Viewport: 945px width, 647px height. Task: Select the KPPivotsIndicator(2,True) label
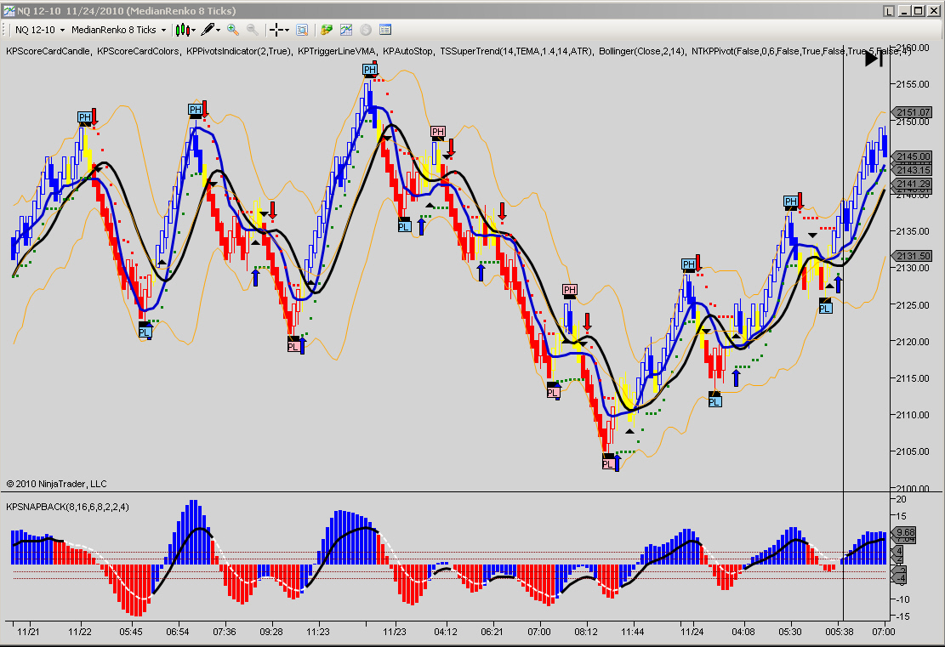pyautogui.click(x=239, y=51)
